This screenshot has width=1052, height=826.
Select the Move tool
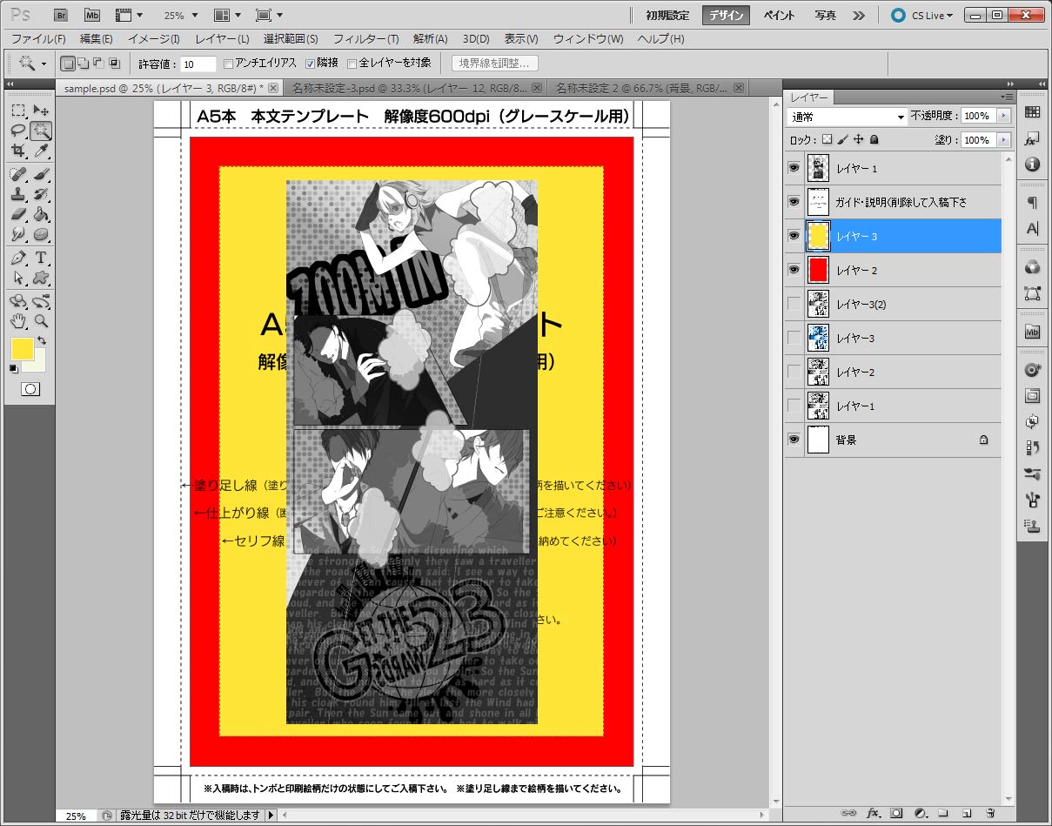pyautogui.click(x=40, y=111)
